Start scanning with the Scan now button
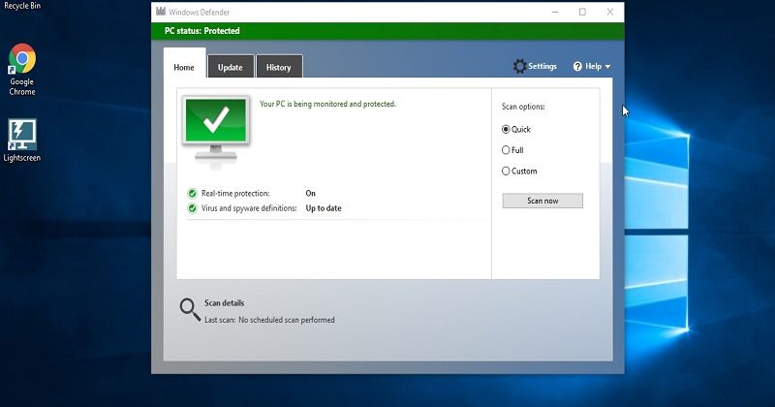The image size is (775, 407). [542, 201]
